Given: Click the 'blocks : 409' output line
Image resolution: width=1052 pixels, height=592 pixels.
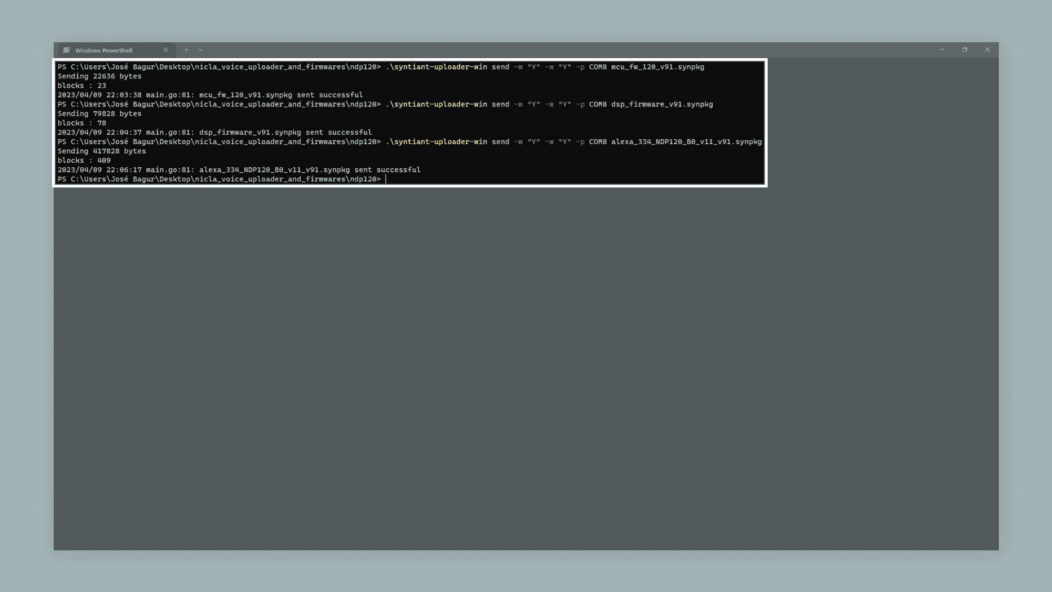Looking at the screenshot, I should (84, 160).
